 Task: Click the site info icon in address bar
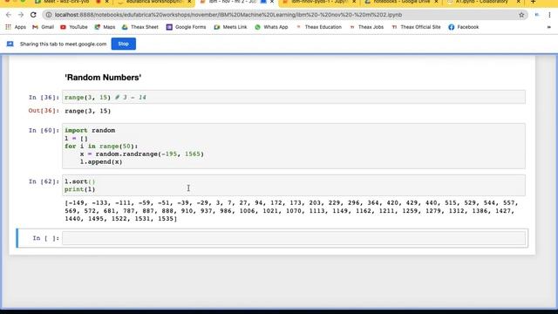click(x=49, y=15)
